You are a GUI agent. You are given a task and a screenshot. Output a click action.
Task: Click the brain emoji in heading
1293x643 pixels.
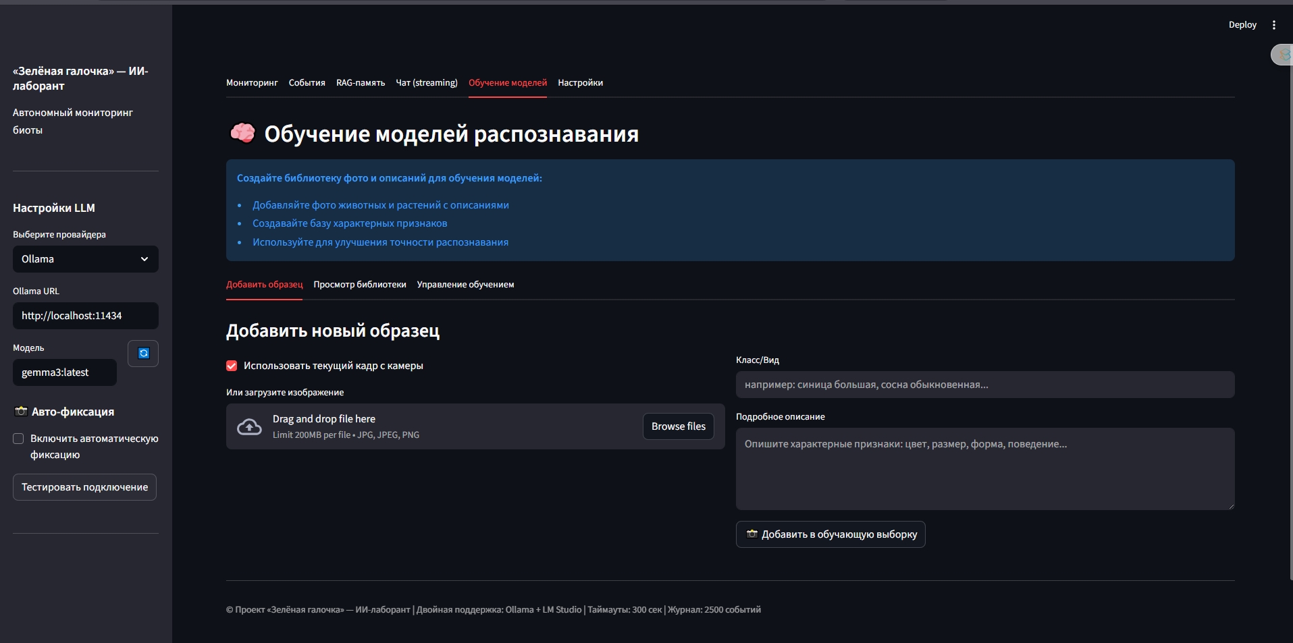pyautogui.click(x=242, y=134)
